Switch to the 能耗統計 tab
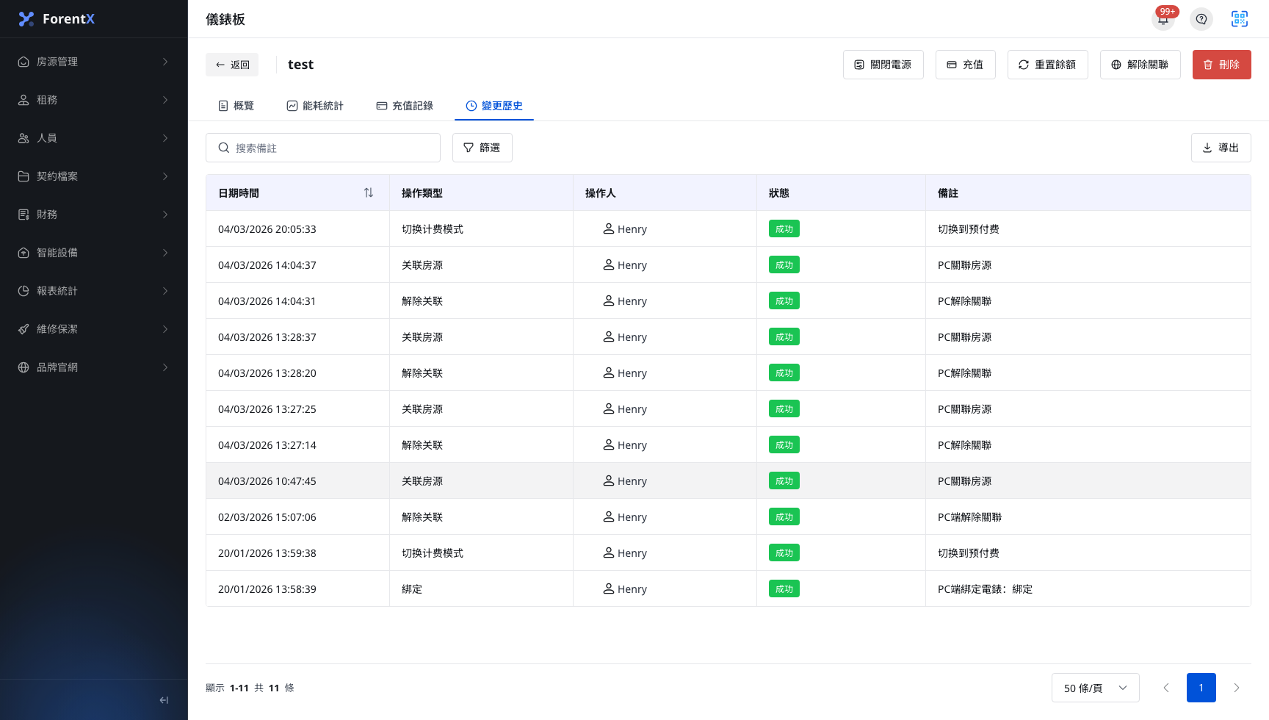 pos(315,106)
